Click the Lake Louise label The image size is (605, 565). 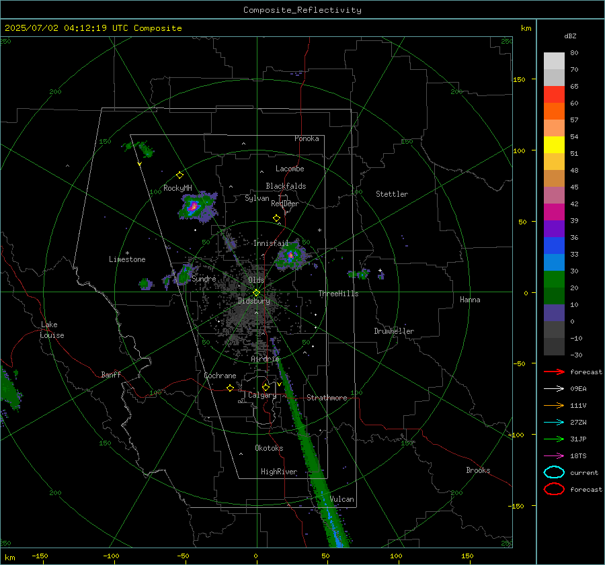point(52,330)
